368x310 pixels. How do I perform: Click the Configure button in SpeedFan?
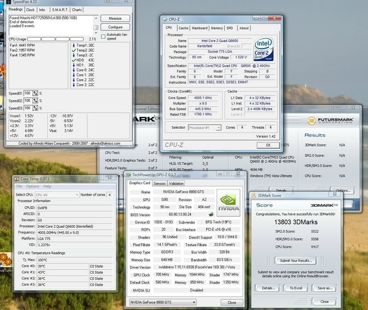coord(115,27)
